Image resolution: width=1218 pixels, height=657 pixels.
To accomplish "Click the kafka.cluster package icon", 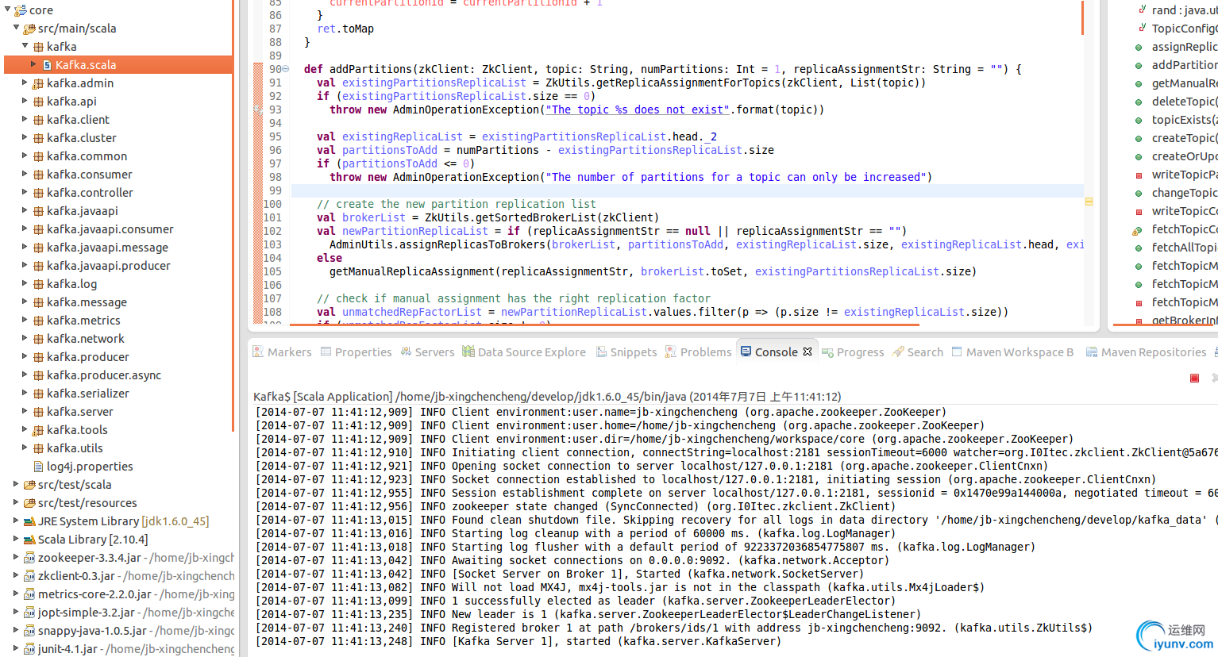I will (x=38, y=138).
